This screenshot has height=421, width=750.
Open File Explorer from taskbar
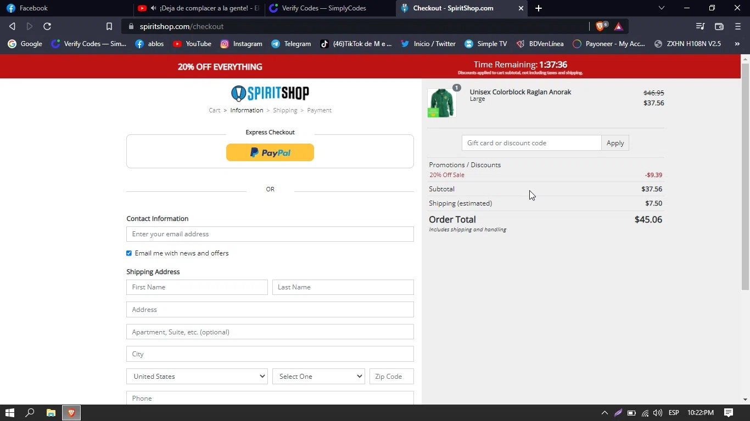tap(51, 413)
